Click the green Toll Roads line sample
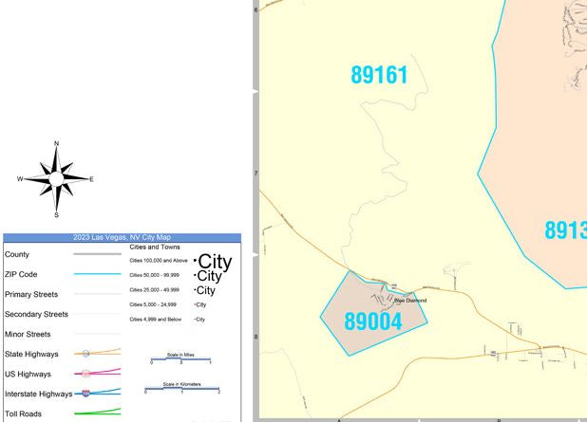Image resolution: width=587 pixels, height=422 pixels. click(x=98, y=412)
